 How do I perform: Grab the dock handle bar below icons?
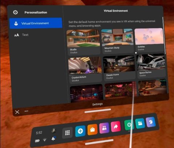pyautogui.click(x=99, y=142)
